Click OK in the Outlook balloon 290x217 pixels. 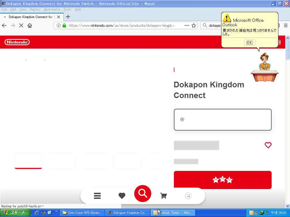[x=250, y=43]
